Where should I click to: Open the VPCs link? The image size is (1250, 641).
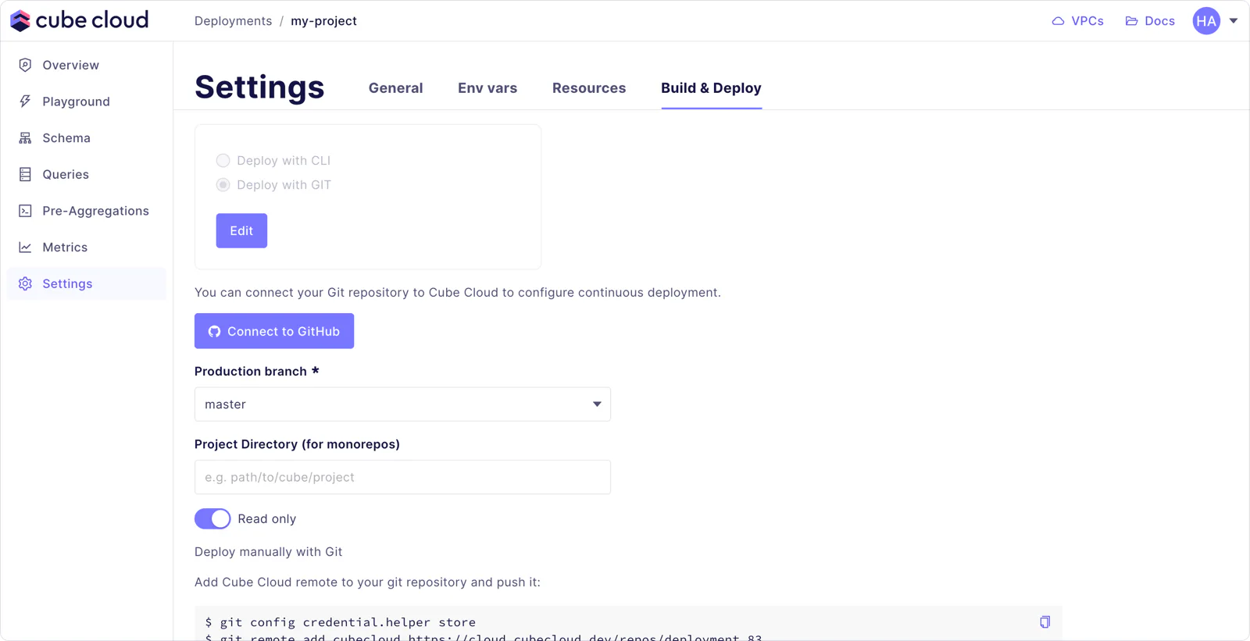[x=1078, y=21]
